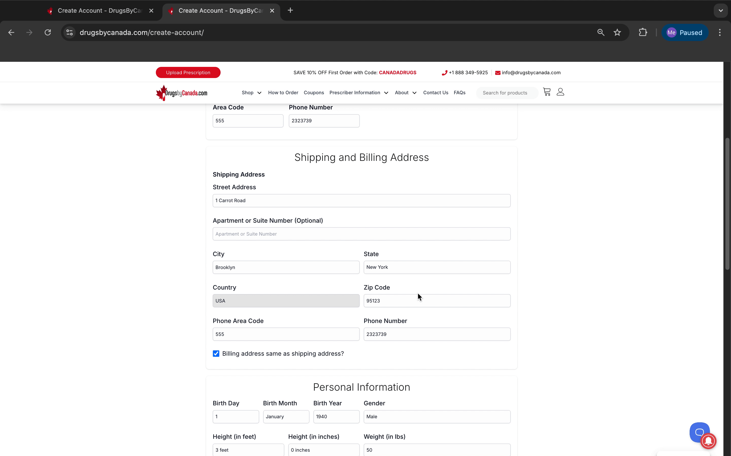Open the shopping cart icon

coord(546,92)
